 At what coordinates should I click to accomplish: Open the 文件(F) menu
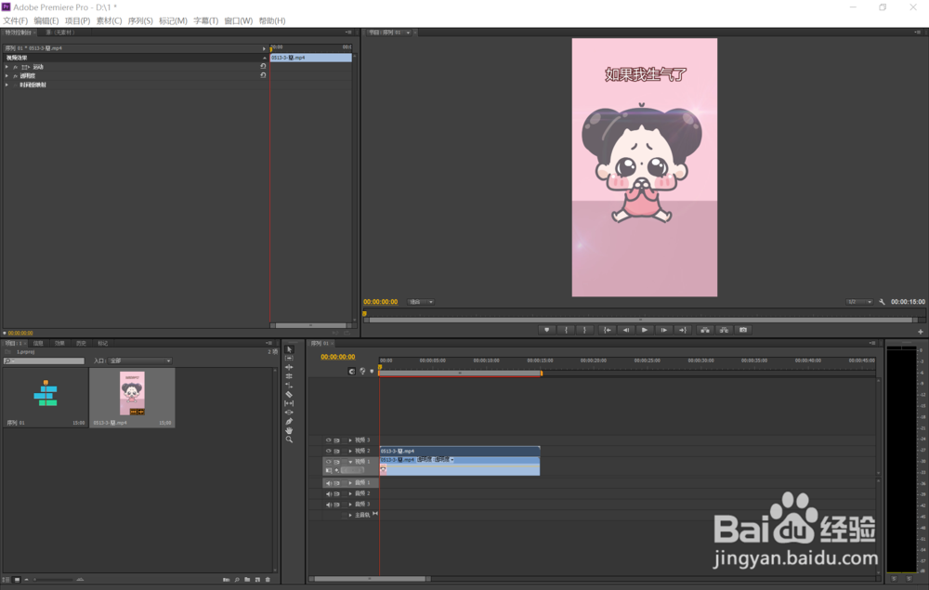coord(16,20)
